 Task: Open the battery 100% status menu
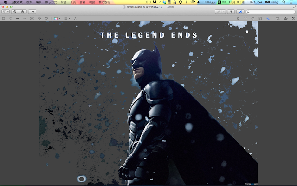pyautogui.click(x=209, y=2)
